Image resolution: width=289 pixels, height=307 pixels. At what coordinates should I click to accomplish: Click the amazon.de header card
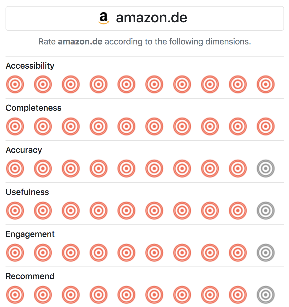pos(145,18)
